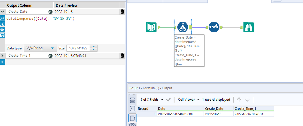The height and width of the screenshot is (126, 303).
Task: Click the Create_Time_1 column header in results
Action: point(254,109)
